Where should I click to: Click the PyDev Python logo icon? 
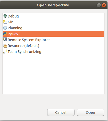5,34
